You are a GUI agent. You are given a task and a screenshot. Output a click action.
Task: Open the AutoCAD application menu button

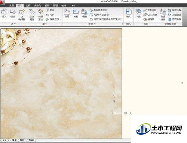click(2, 2)
